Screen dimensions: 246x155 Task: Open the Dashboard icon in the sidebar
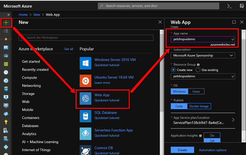(x=6, y=47)
